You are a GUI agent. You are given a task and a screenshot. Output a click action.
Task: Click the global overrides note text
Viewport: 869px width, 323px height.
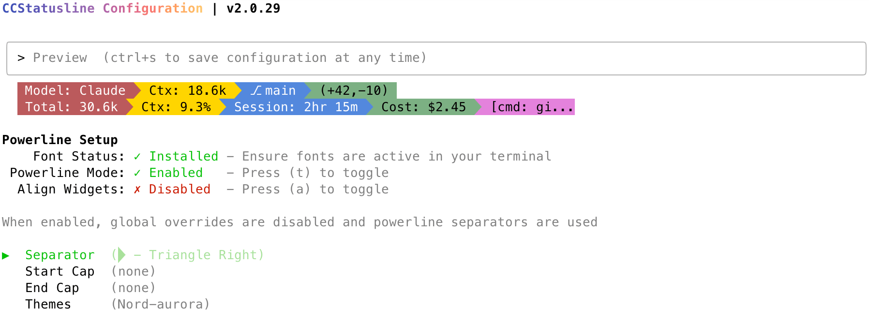(x=300, y=222)
